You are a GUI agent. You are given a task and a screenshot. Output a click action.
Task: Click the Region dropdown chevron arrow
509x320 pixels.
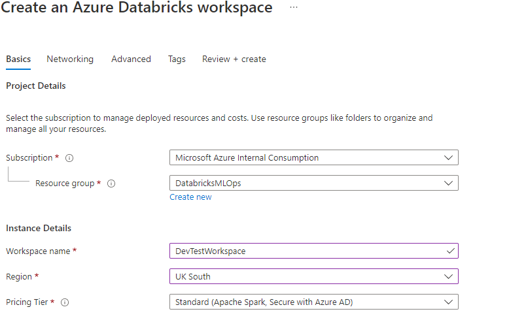pyautogui.click(x=448, y=277)
